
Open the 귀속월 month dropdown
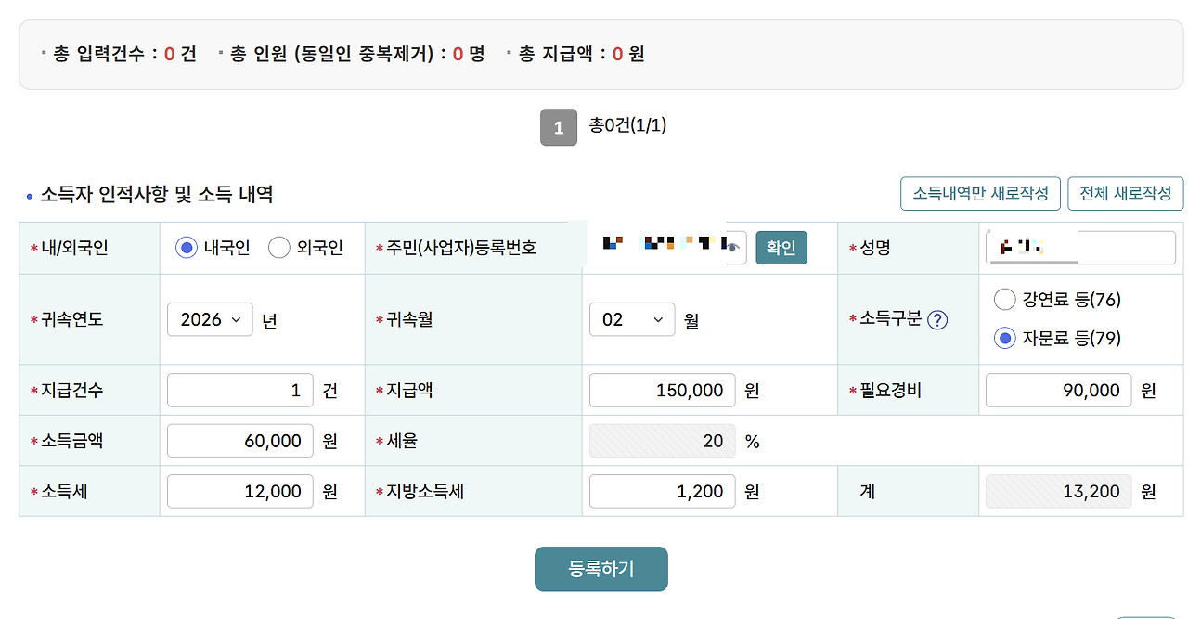point(631,319)
